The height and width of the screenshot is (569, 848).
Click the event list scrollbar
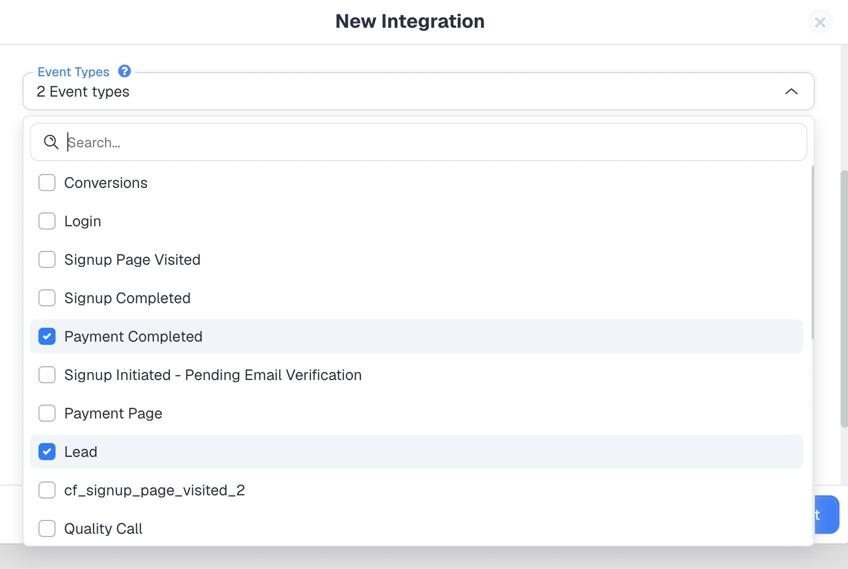click(x=812, y=252)
